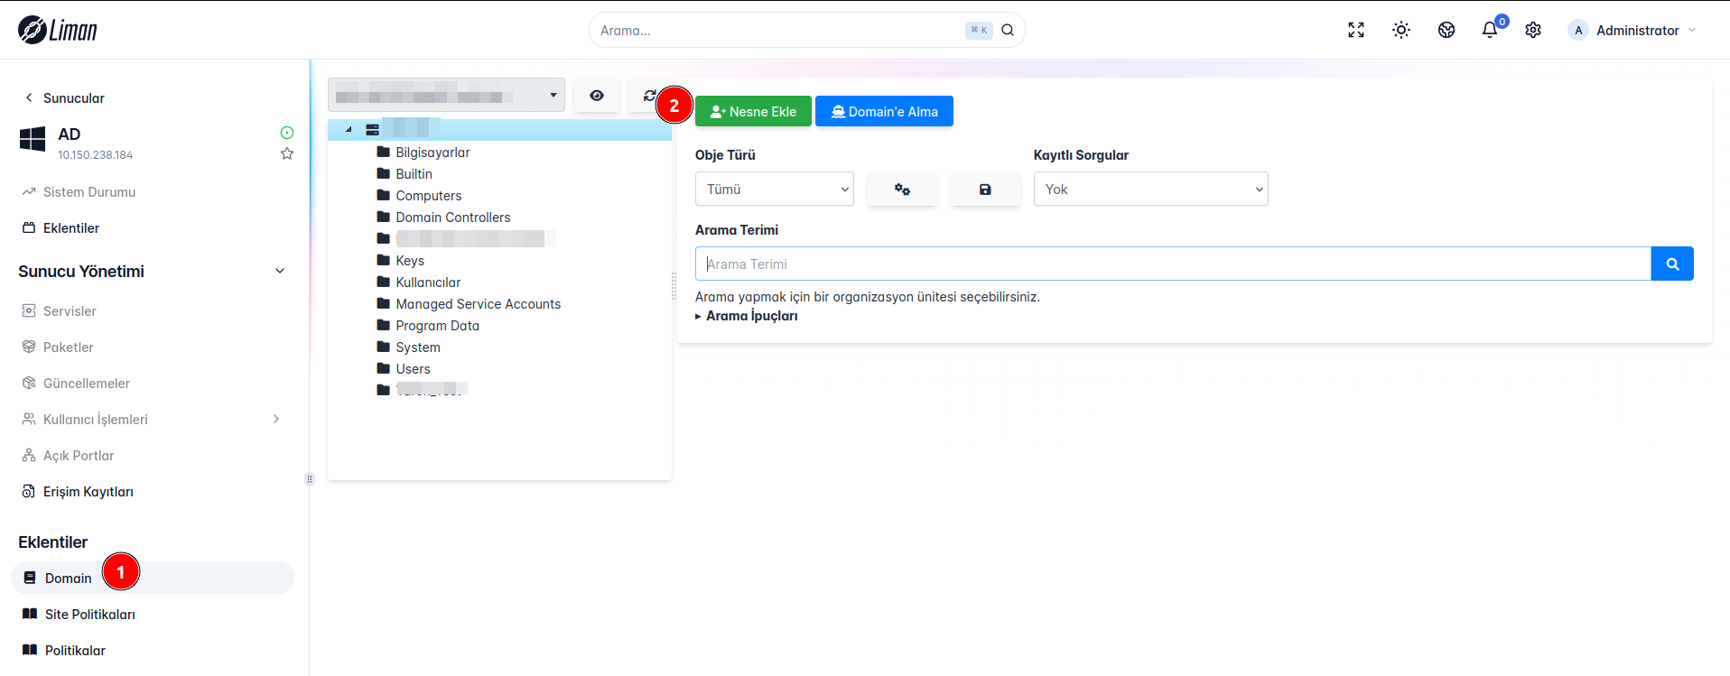Click the tree panel splitter handle
This screenshot has width=1730, height=676.
(674, 286)
